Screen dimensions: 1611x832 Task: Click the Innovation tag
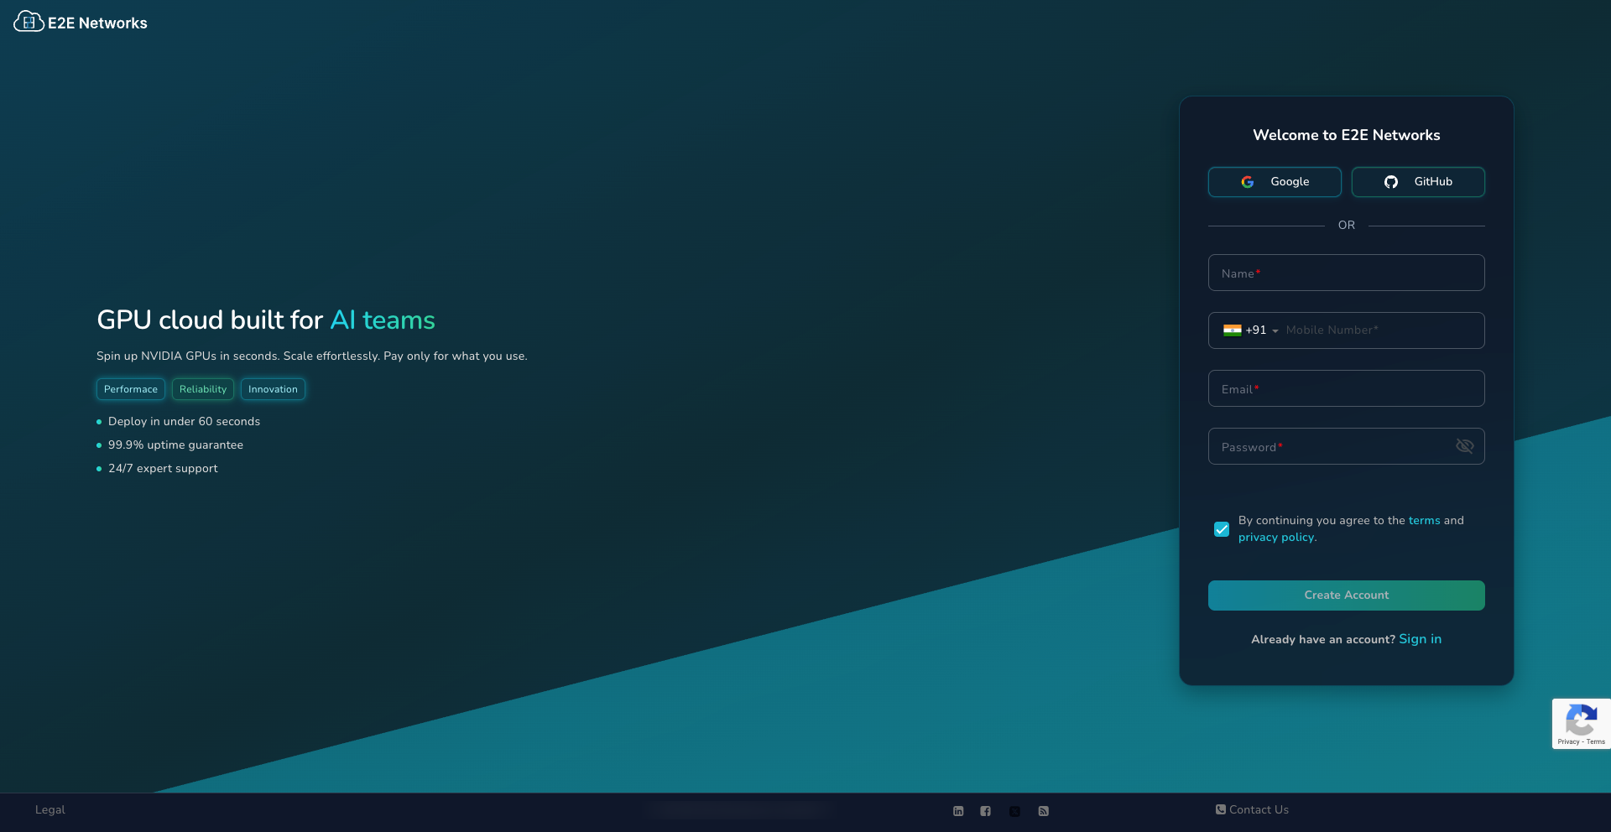pos(273,389)
